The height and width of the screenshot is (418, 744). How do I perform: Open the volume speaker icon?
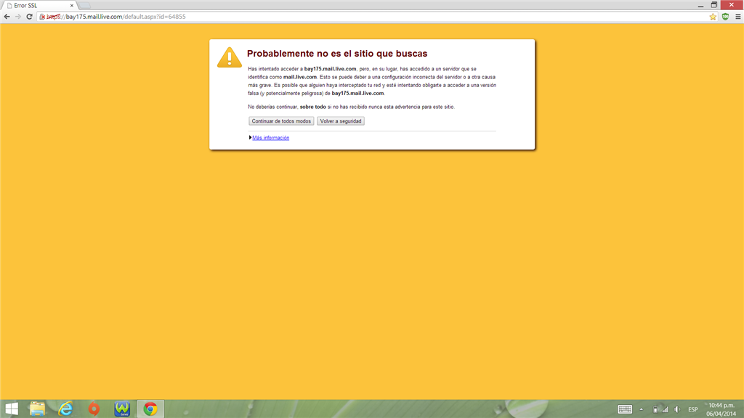pos(677,409)
